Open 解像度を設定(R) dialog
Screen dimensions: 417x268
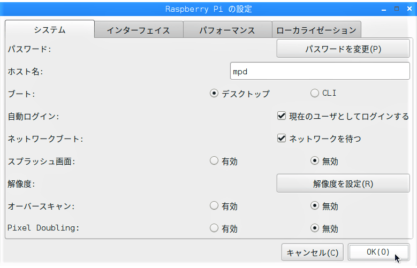pyautogui.click(x=343, y=183)
